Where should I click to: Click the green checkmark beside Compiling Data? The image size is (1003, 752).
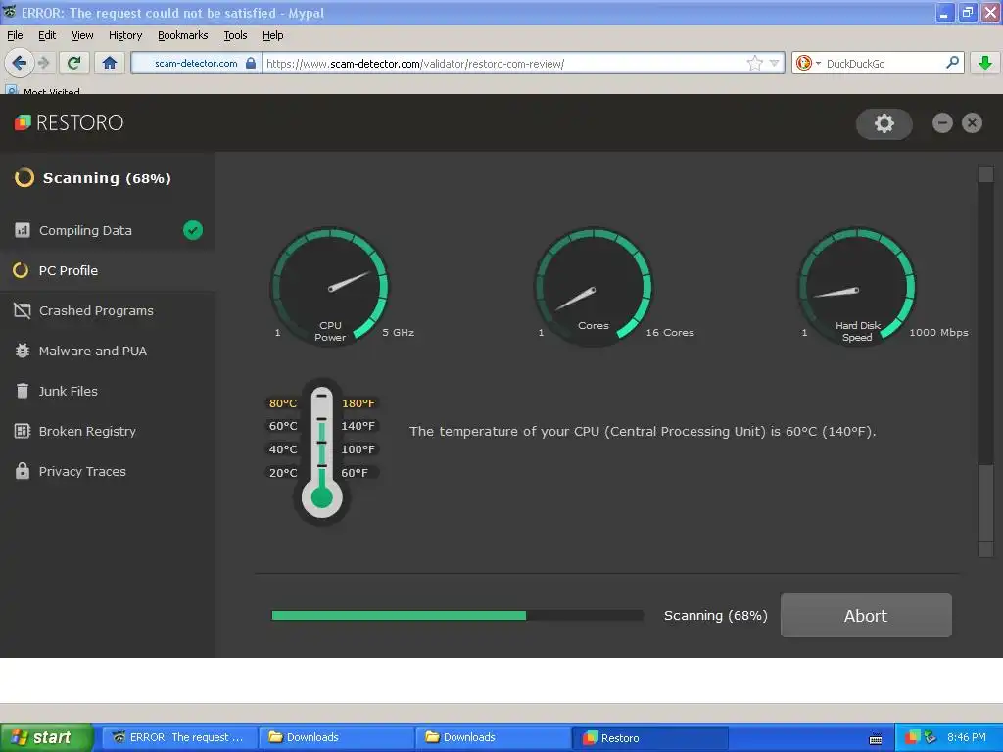point(193,230)
